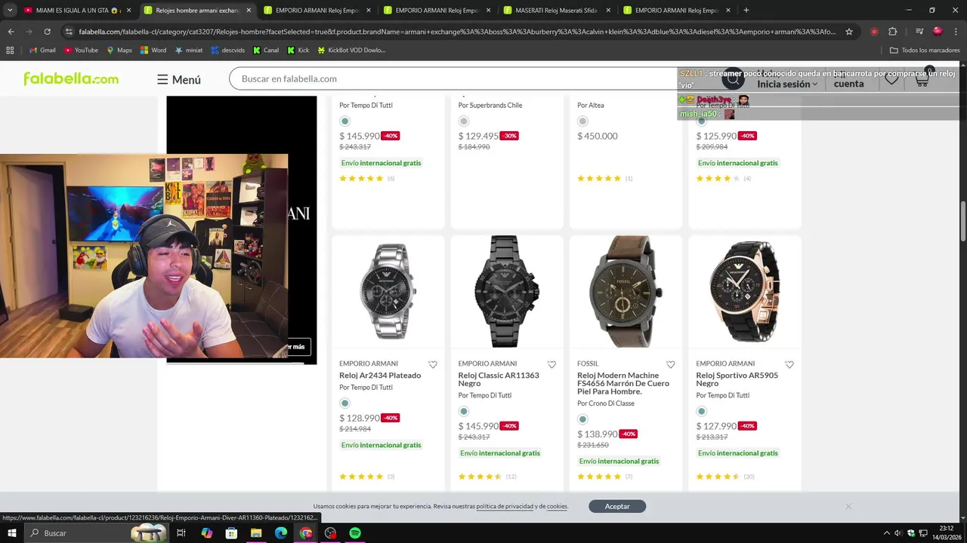Click Por Tempo Di Tutti under Reloj Ar2434
967x543 pixels.
point(366,387)
